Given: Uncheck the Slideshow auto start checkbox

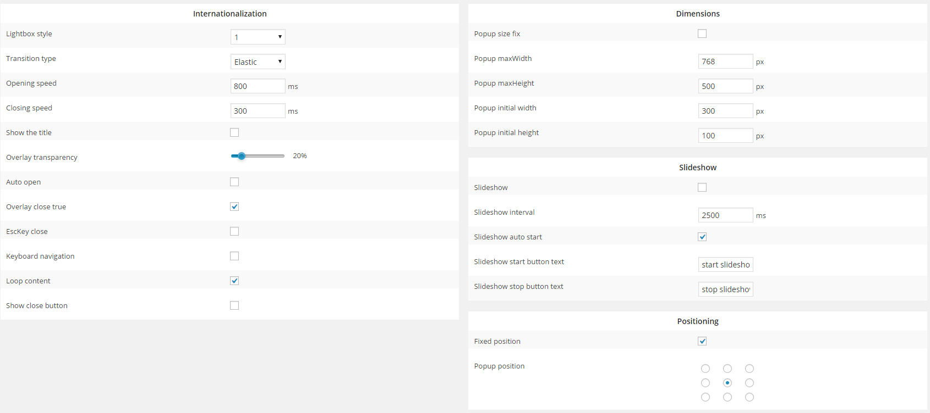Looking at the screenshot, I should (702, 237).
